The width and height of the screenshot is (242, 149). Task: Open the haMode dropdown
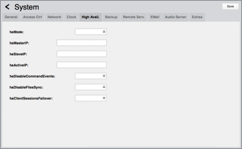coord(91,31)
